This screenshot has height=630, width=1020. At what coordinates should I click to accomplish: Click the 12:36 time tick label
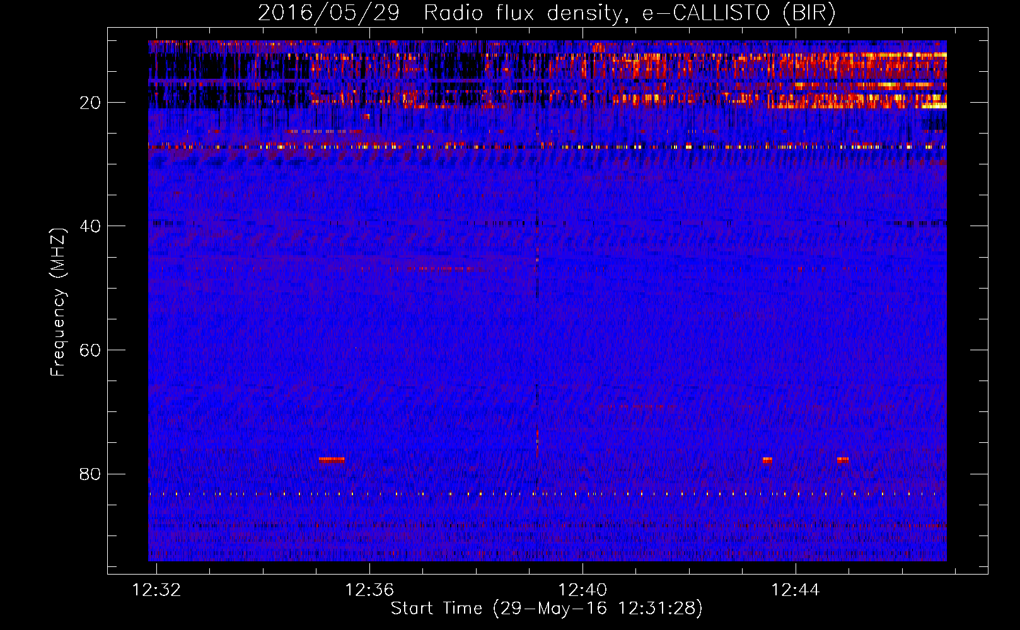point(369,590)
